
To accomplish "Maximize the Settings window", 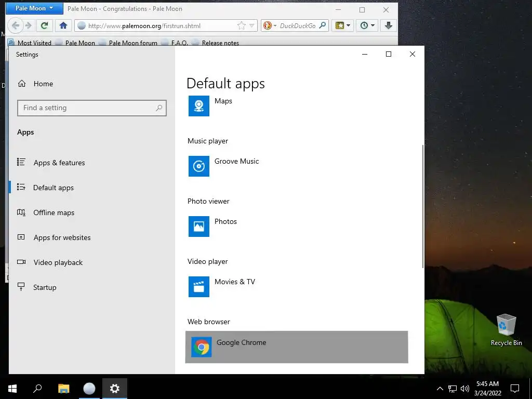I will click(x=389, y=54).
